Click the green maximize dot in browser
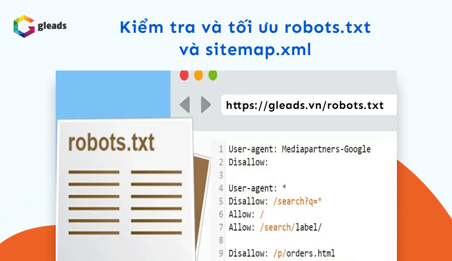The height and width of the screenshot is (261, 452). click(212, 75)
